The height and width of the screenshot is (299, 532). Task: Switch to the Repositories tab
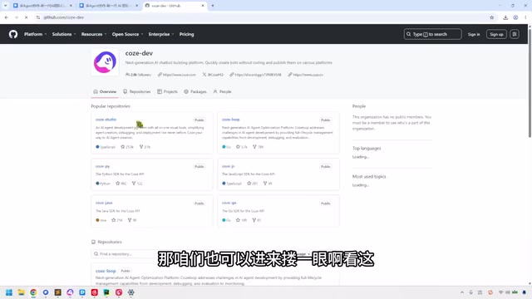pos(136,92)
